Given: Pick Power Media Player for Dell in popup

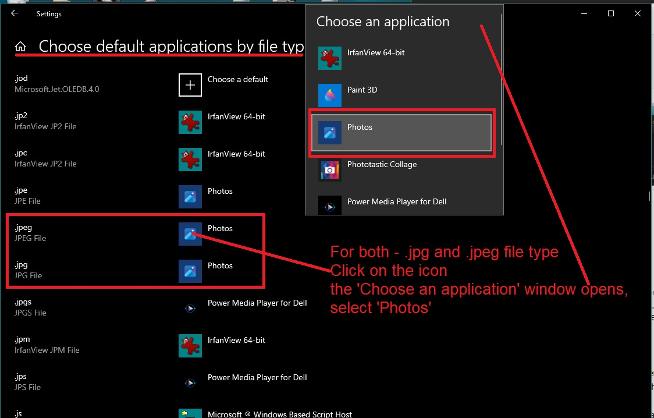Looking at the screenshot, I should (396, 202).
